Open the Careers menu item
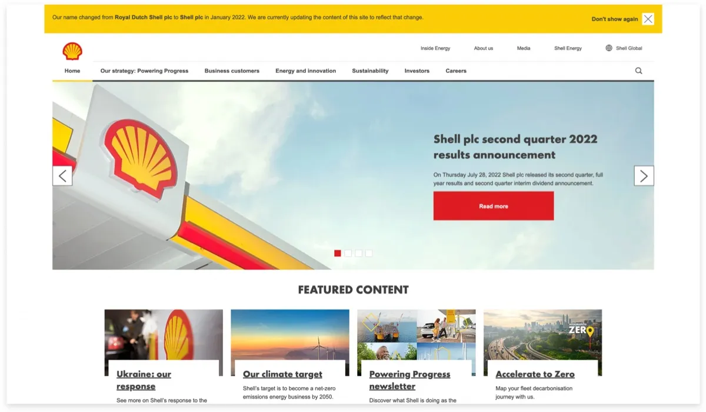Image resolution: width=706 pixels, height=412 pixels. (x=456, y=71)
